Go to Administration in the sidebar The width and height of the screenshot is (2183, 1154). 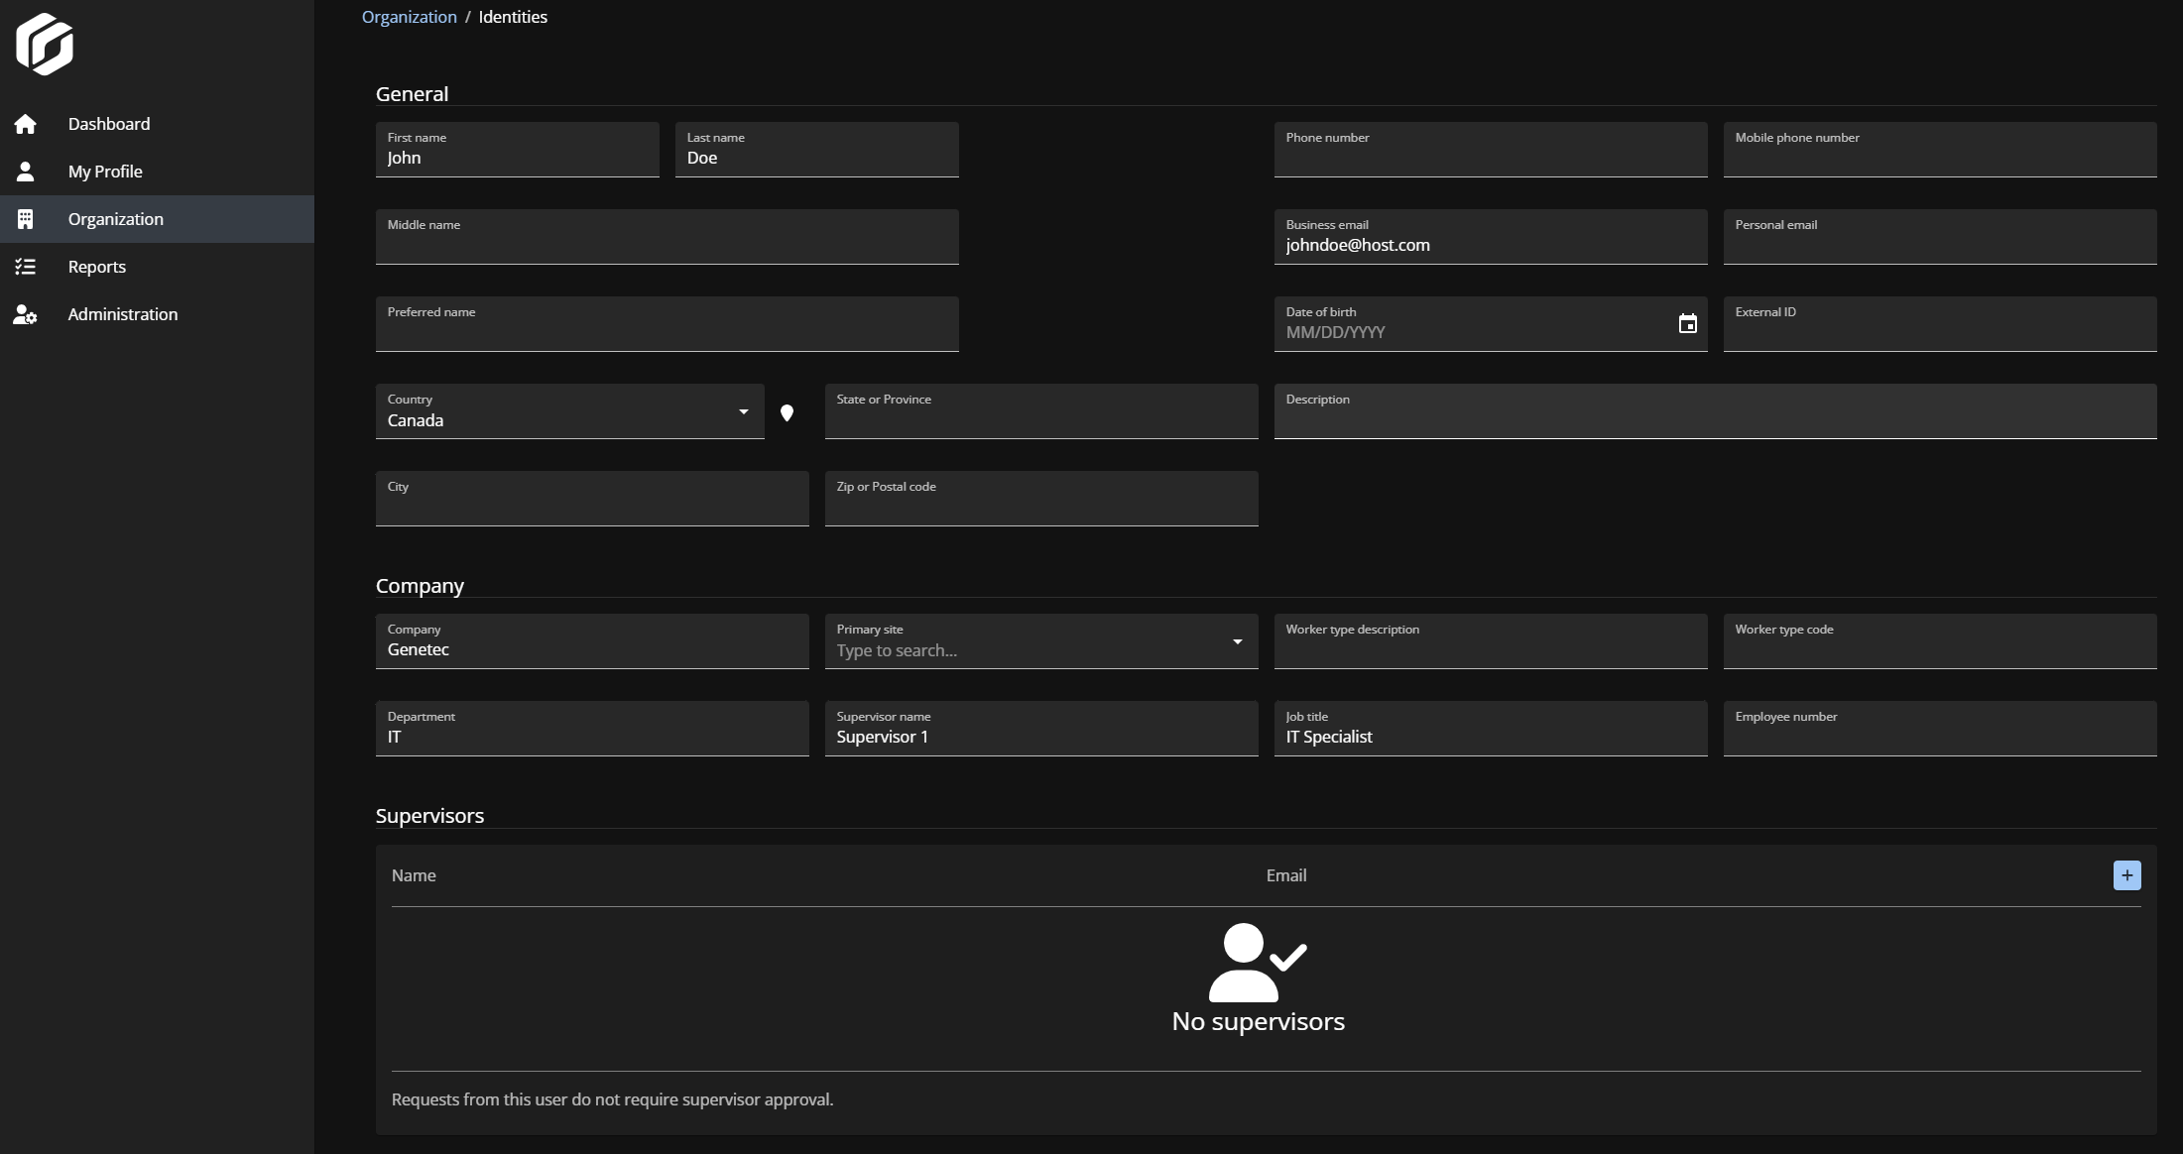pos(123,314)
